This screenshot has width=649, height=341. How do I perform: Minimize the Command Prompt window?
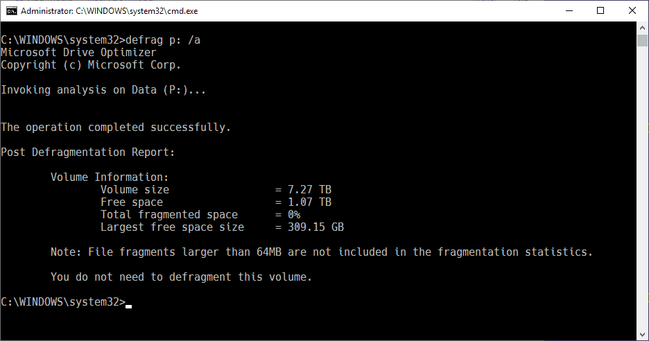pos(569,10)
